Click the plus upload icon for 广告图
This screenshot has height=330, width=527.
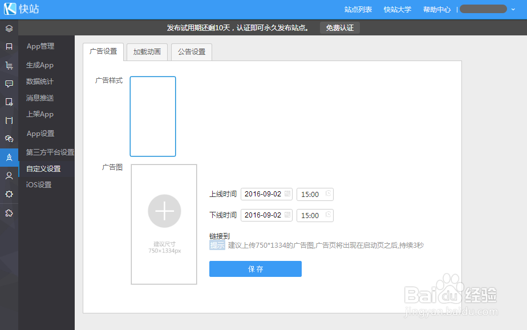(x=164, y=211)
